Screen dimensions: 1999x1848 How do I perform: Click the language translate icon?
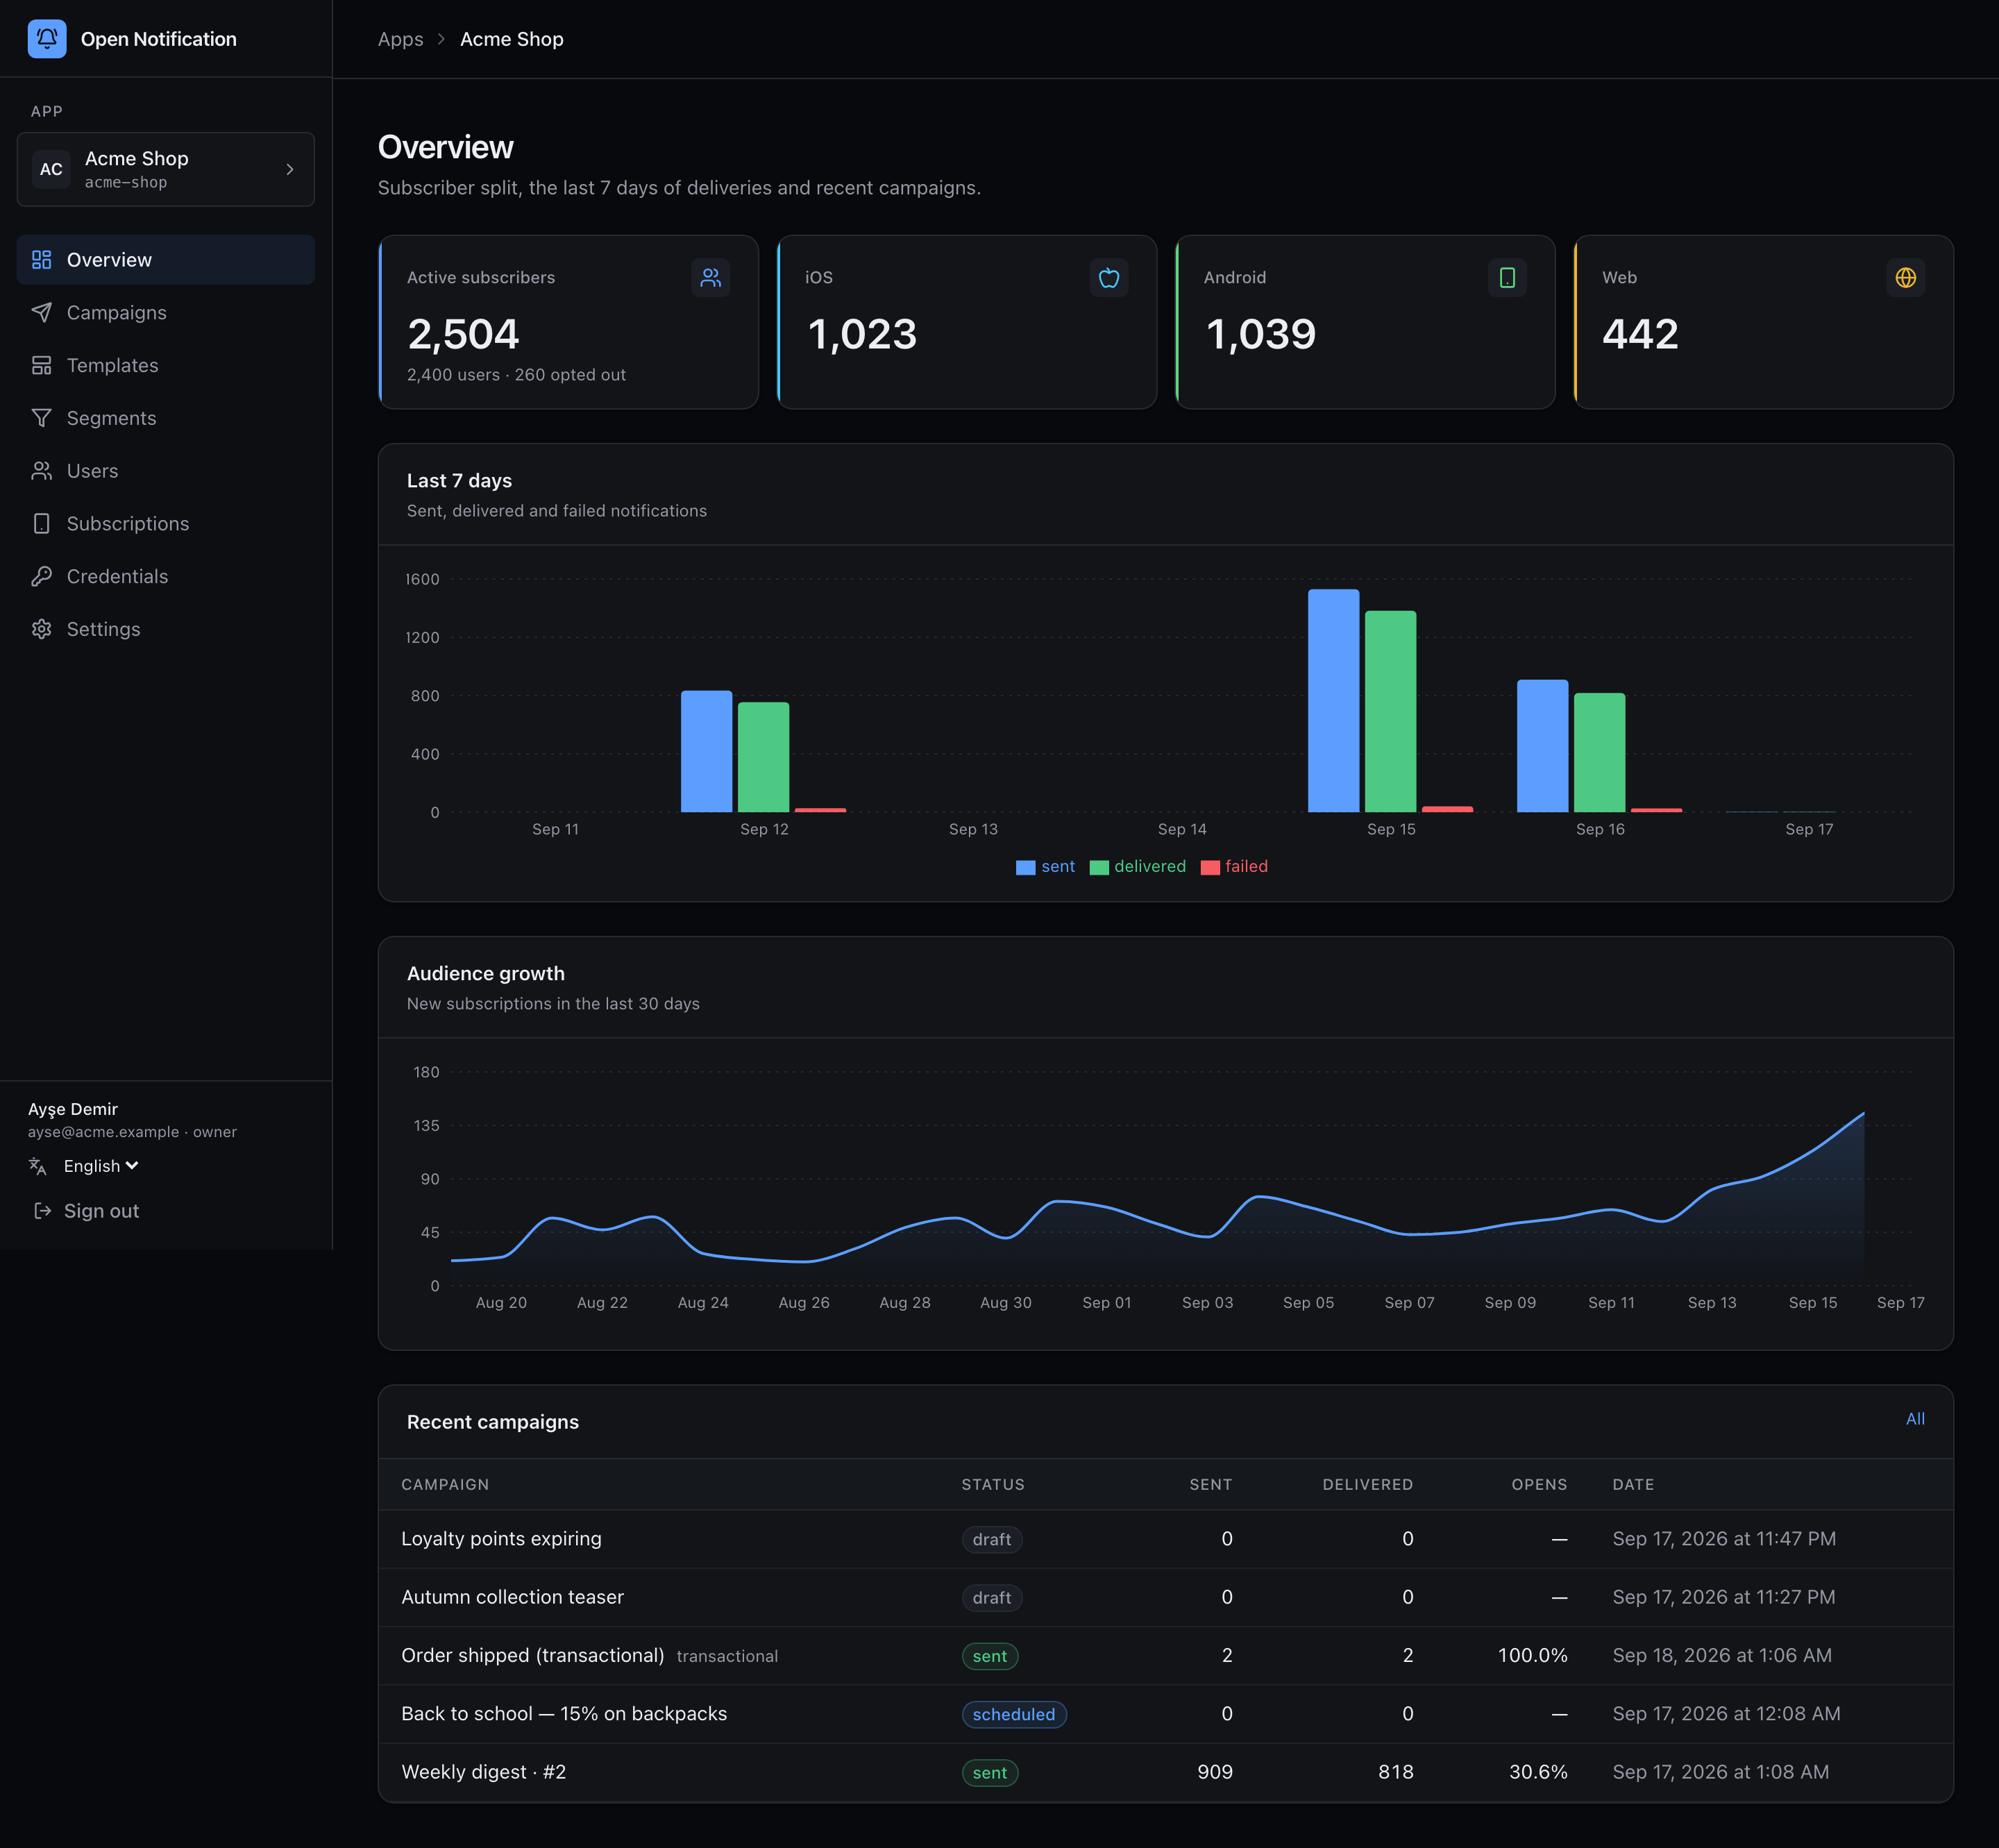pos(38,1166)
